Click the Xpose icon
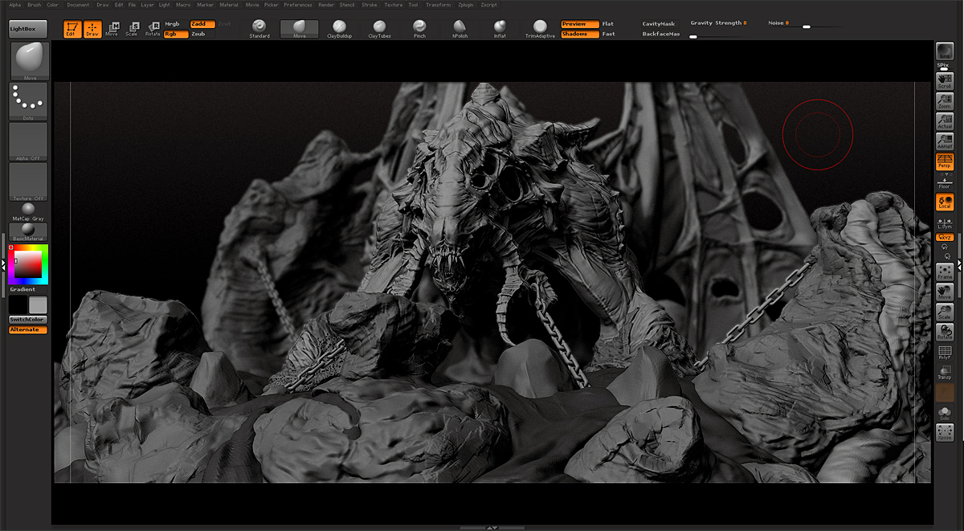 pyautogui.click(x=945, y=432)
